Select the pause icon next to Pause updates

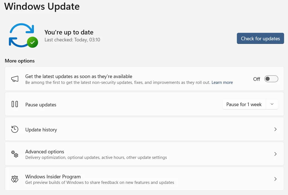pos(15,104)
